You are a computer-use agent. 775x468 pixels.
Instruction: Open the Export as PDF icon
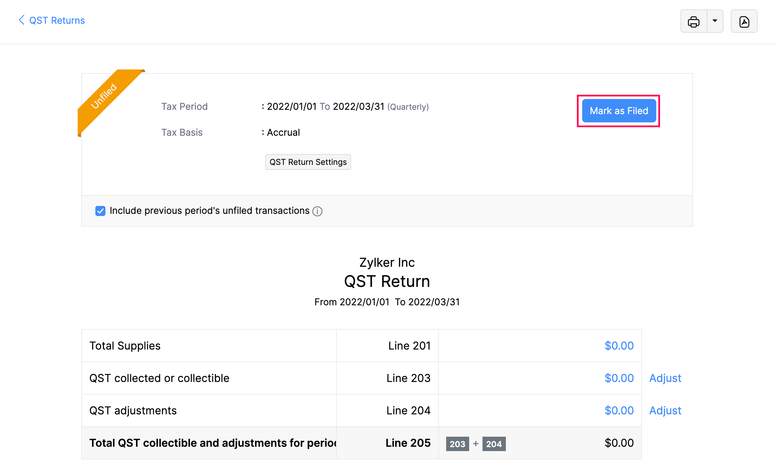pyautogui.click(x=744, y=21)
